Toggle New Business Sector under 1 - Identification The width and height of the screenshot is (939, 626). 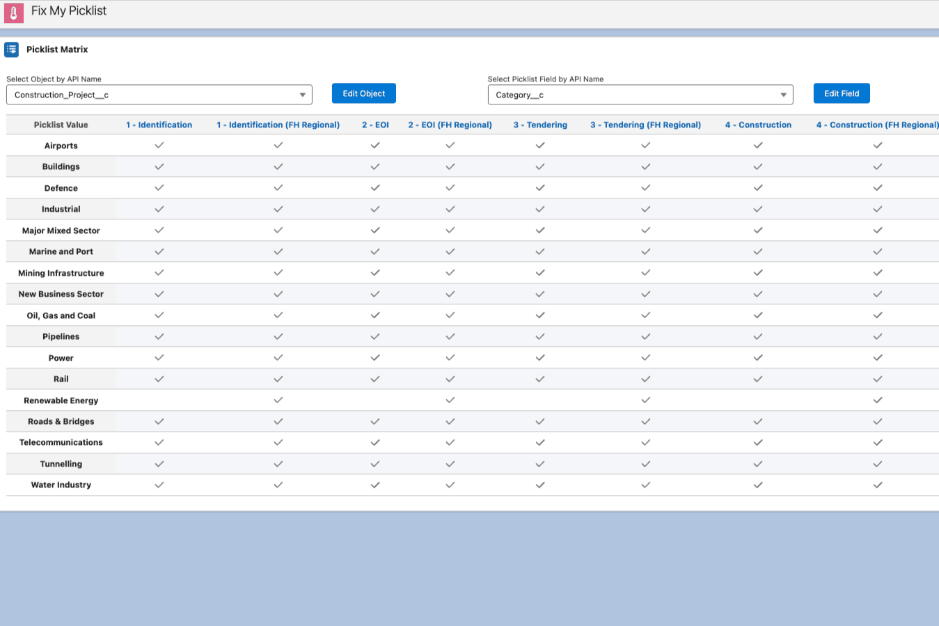tap(159, 294)
